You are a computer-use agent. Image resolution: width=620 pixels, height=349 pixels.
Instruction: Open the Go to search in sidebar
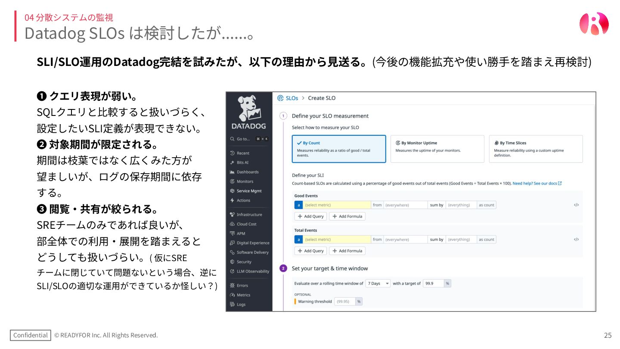pyautogui.click(x=249, y=139)
